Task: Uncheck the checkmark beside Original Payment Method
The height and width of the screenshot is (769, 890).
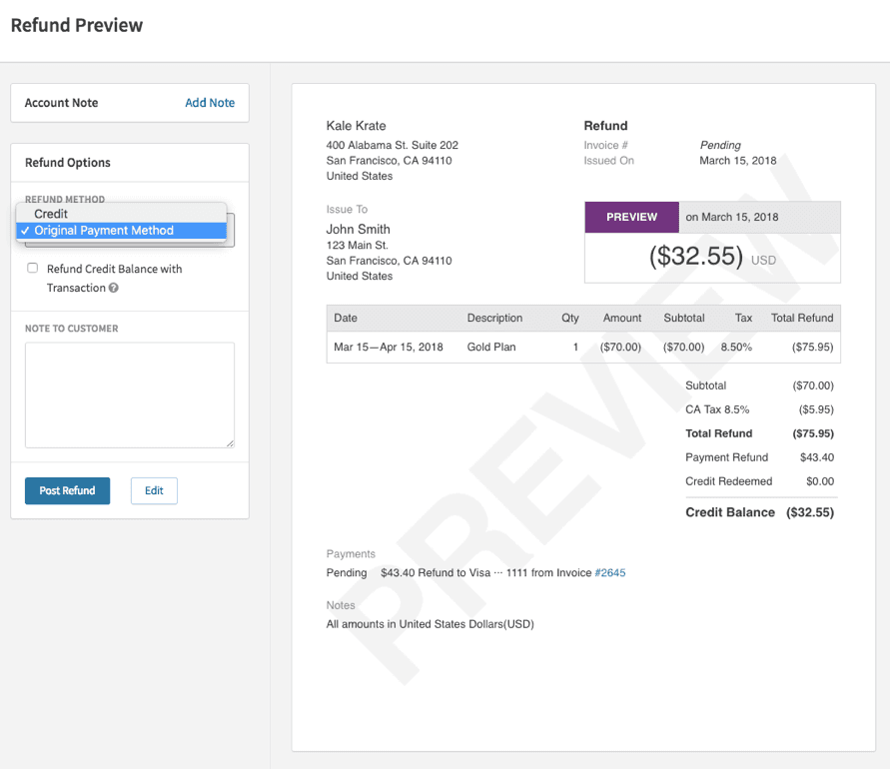Action: point(25,230)
